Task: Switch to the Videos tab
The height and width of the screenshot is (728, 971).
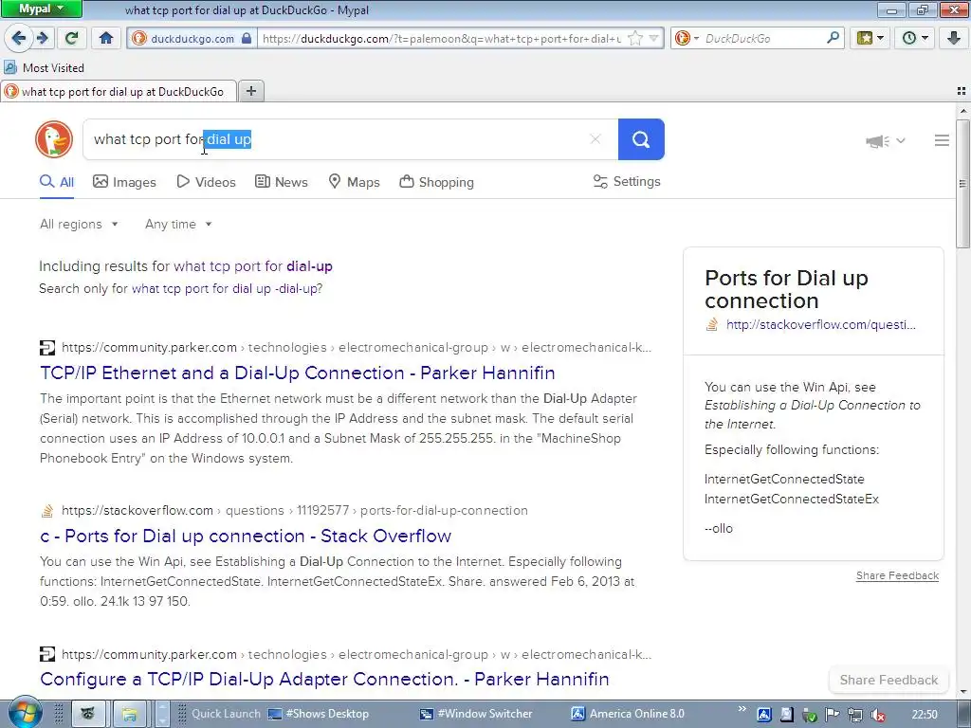Action: point(206,182)
